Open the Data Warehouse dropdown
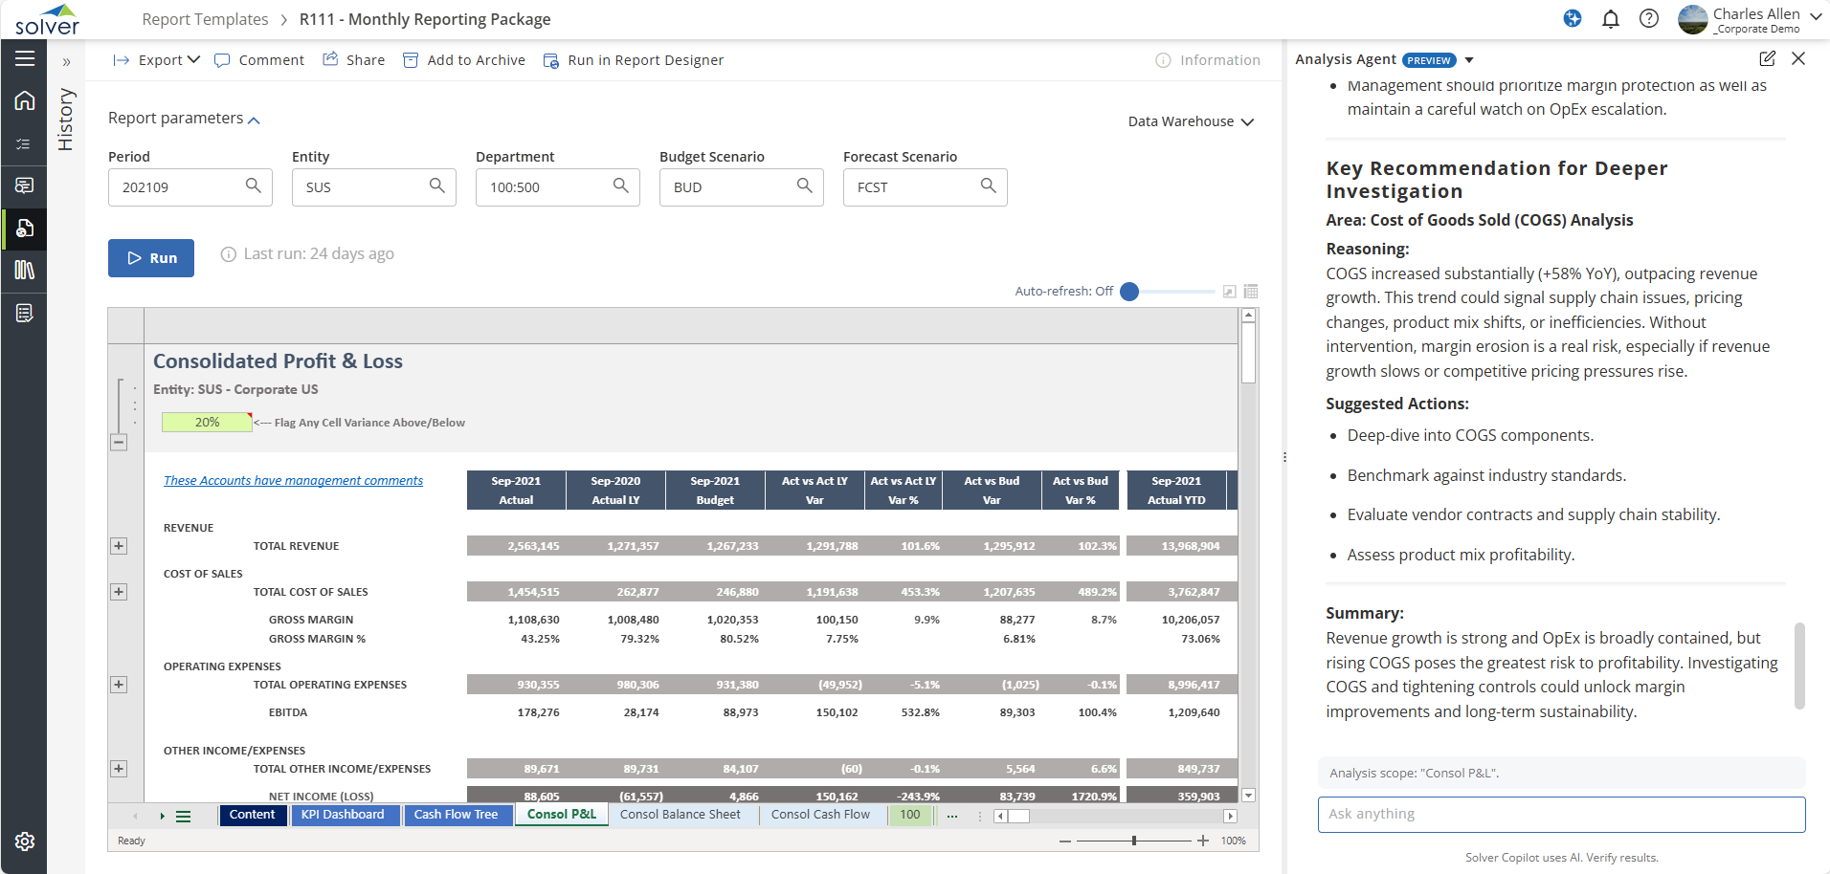 click(1190, 121)
